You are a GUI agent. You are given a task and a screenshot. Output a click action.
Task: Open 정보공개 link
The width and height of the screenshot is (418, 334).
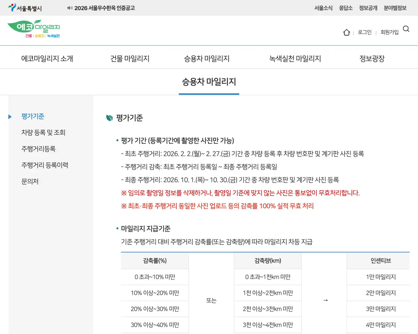[368, 8]
